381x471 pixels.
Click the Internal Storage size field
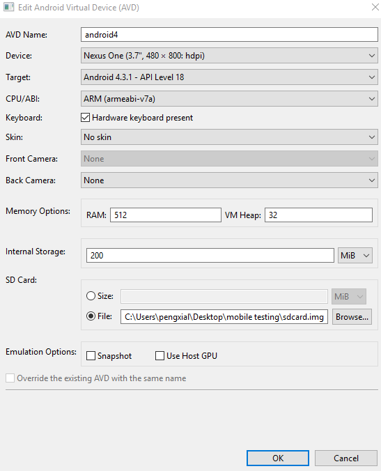210,255
